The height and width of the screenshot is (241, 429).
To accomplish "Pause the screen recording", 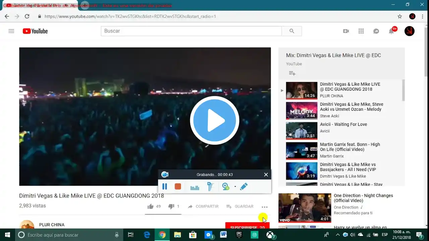I will pos(165,186).
